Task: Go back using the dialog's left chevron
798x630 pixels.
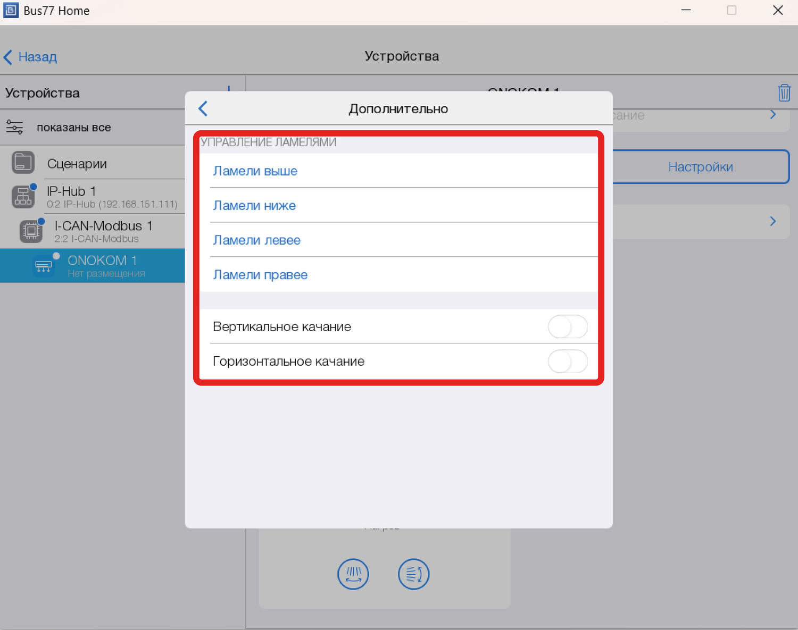Action: [x=203, y=108]
